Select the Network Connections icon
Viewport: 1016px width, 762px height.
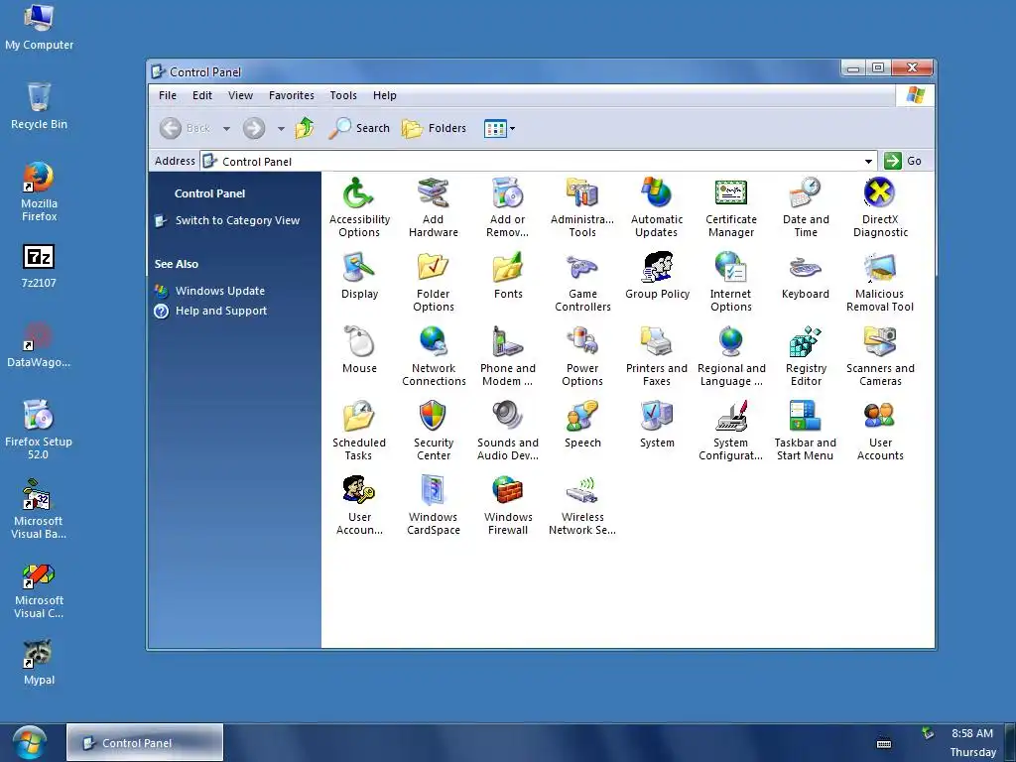click(433, 356)
